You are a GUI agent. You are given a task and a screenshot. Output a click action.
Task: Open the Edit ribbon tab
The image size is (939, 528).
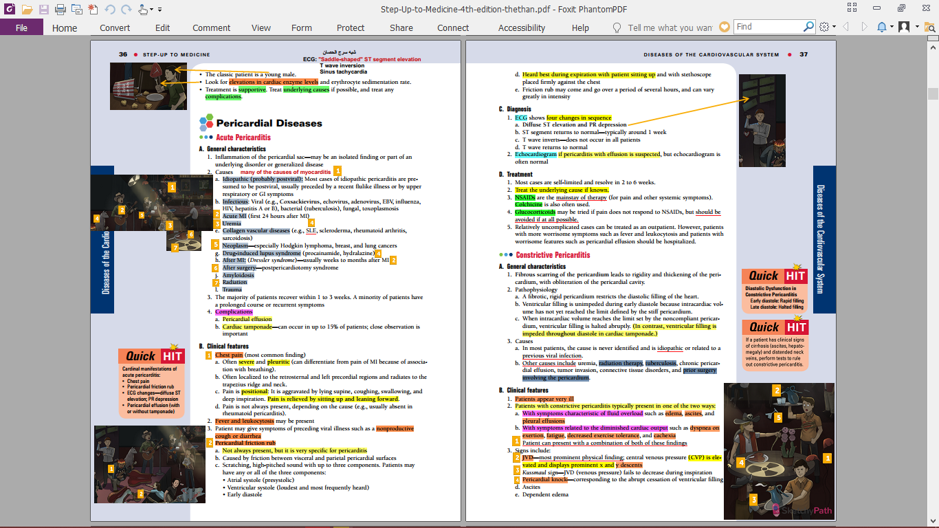(162, 27)
